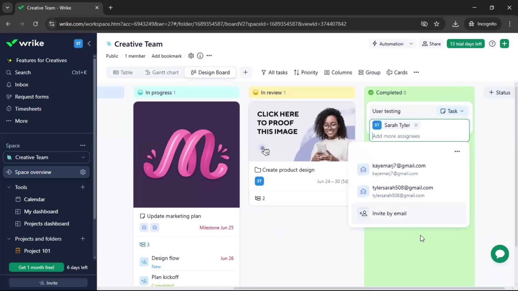Click the Get 1 month free button
The image size is (518, 291).
[36, 267]
